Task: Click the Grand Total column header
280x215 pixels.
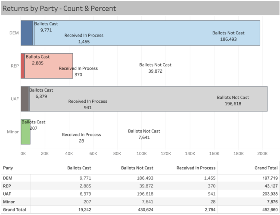Action: point(264,168)
